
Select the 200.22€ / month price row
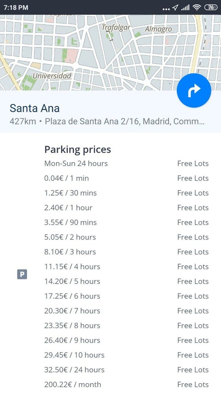[x=126, y=385]
